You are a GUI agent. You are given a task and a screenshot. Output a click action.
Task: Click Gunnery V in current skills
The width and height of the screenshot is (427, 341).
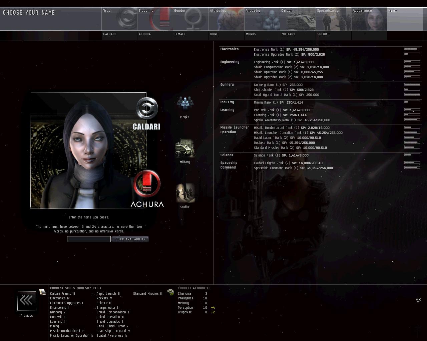(58, 312)
